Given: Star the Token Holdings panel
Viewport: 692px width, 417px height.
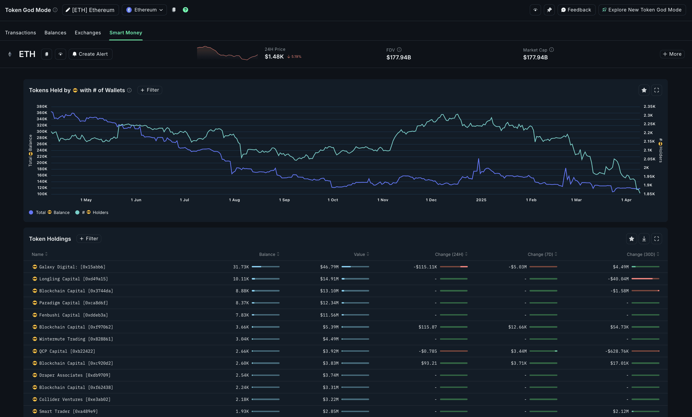Looking at the screenshot, I should (x=631, y=239).
